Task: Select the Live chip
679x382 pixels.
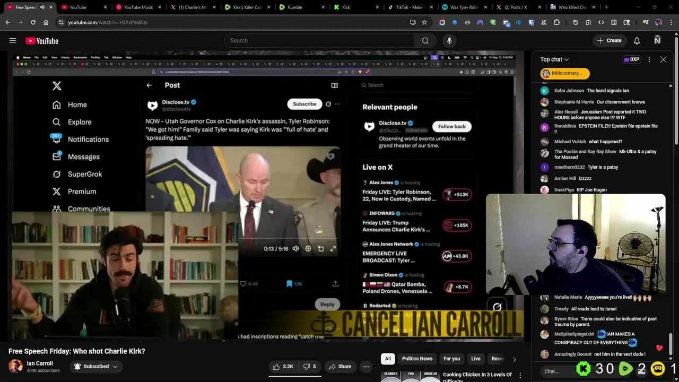Action: pos(475,359)
